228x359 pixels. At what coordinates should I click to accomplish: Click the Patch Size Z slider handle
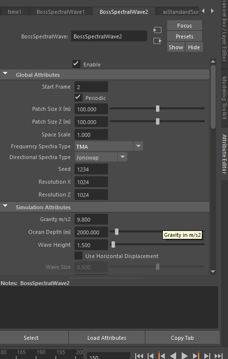(x=157, y=121)
